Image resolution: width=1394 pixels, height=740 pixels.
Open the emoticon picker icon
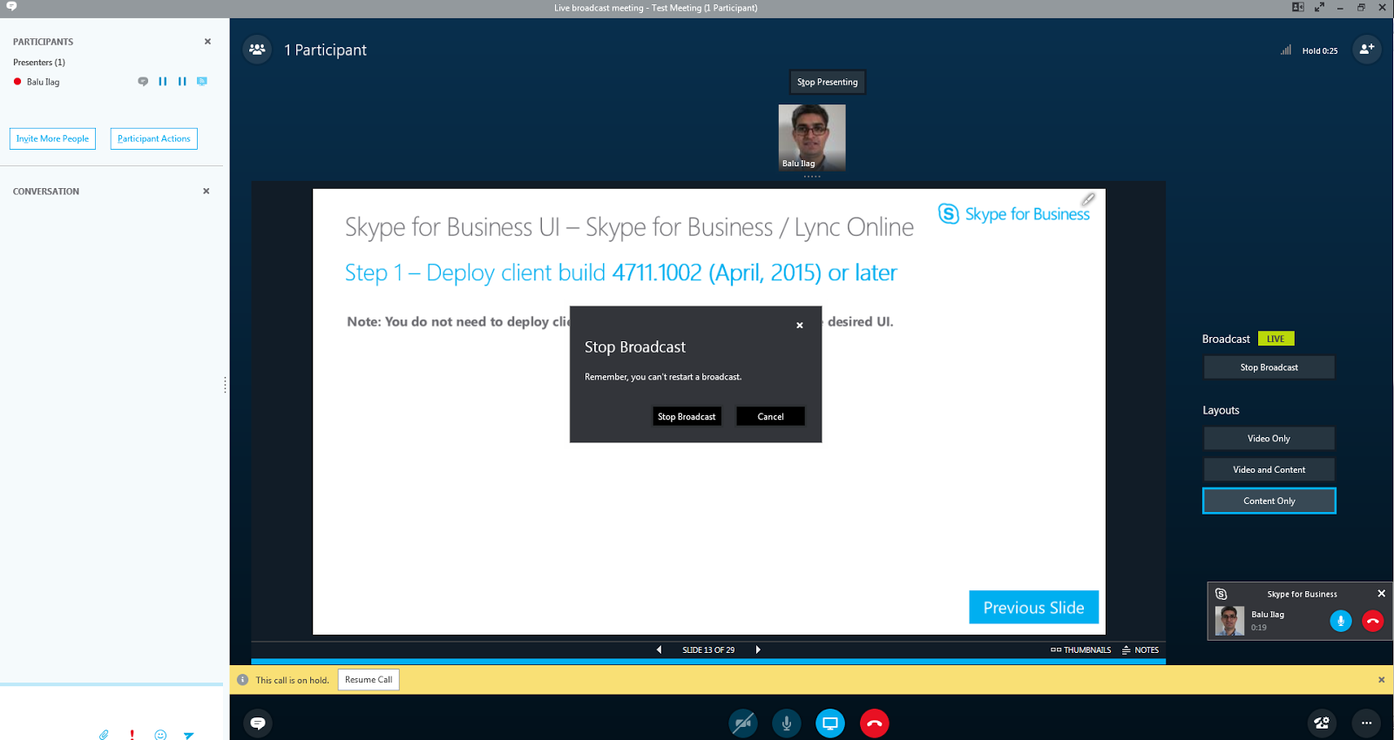160,735
